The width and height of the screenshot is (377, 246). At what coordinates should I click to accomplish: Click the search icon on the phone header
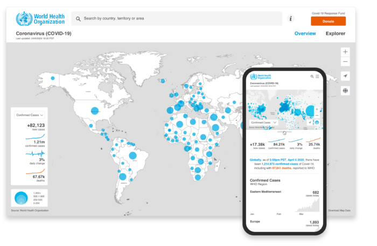(x=312, y=76)
